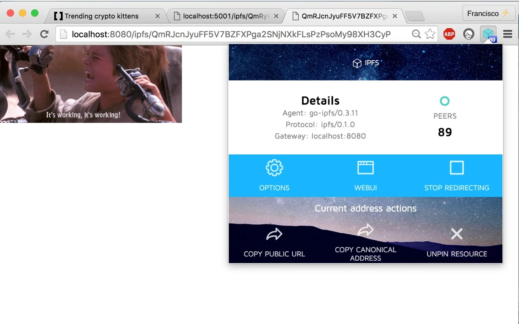The image size is (519, 324).
Task: Open the Chrome hamburger menu
Action: [508, 34]
